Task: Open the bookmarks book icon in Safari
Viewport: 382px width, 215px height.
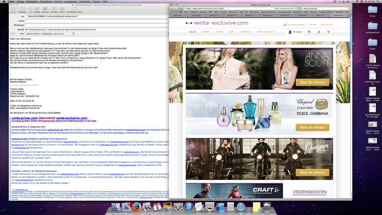Action: pyautogui.click(x=176, y=12)
